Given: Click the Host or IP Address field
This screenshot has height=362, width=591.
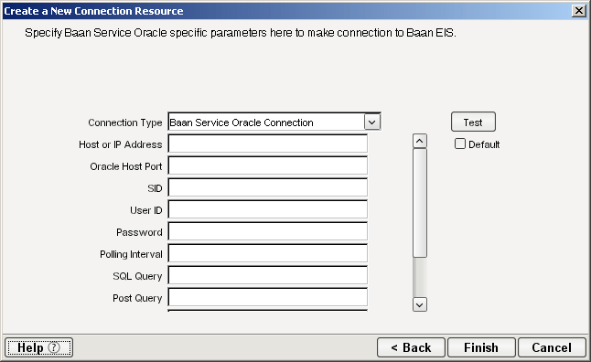Looking at the screenshot, I should tap(268, 144).
